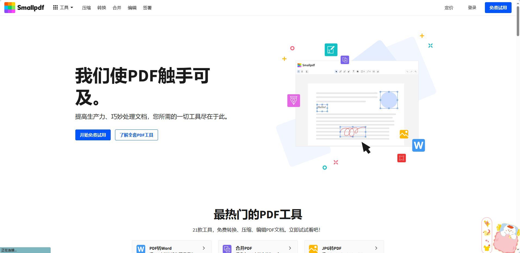Open the 合并PDF tool card
Viewport: 520px width, 253px height.
pyautogui.click(x=258, y=247)
